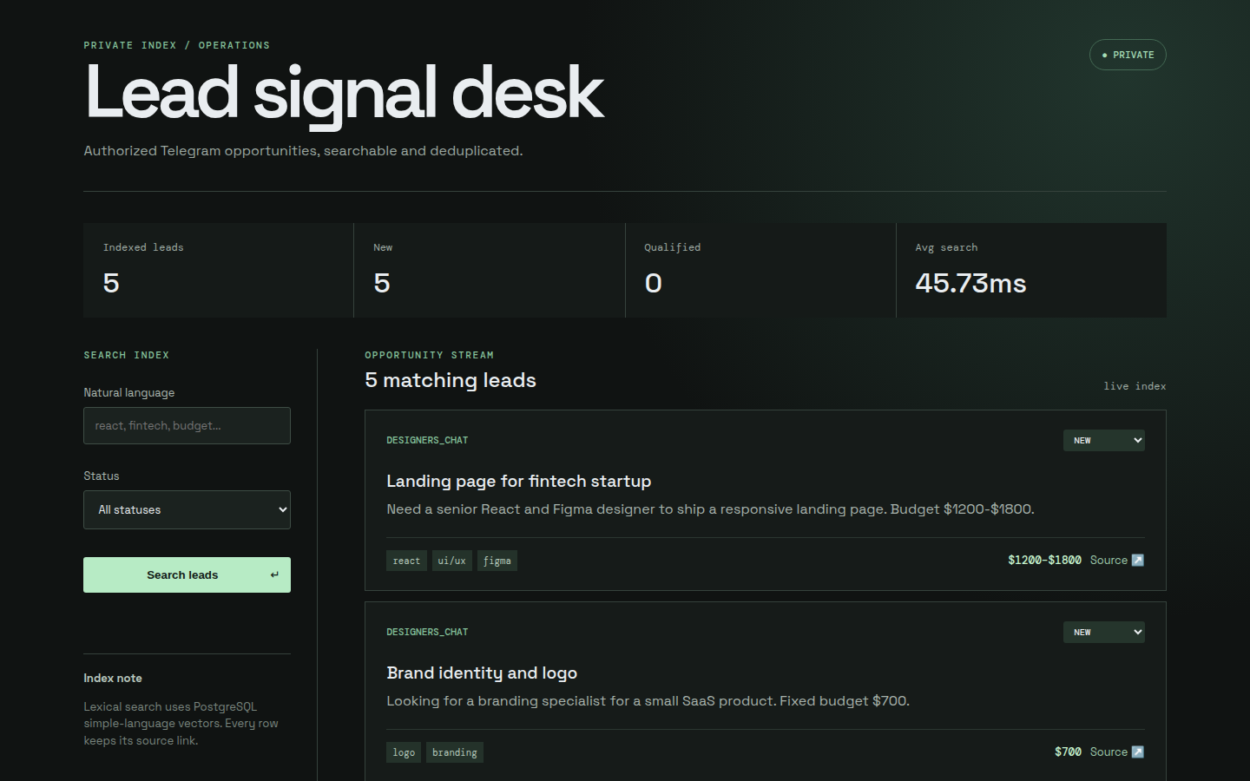Click the 'PRIVATE INDEX / OPERATIONS' breadcrumb
This screenshot has width=1250, height=781.
click(176, 45)
